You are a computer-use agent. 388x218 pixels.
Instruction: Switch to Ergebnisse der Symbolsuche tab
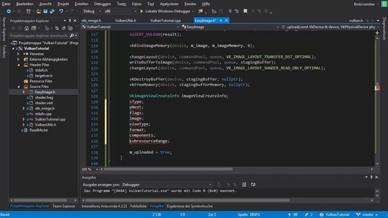(190, 206)
